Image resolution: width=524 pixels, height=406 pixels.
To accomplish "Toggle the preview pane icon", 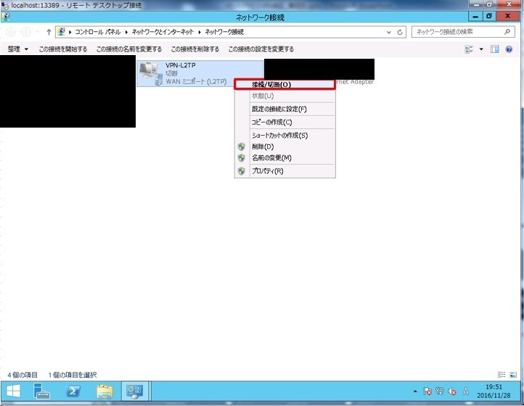I will tap(495, 49).
